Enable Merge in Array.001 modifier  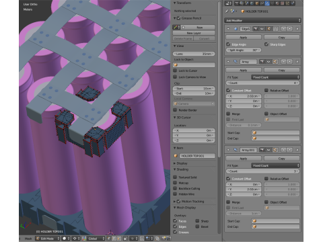228,202
